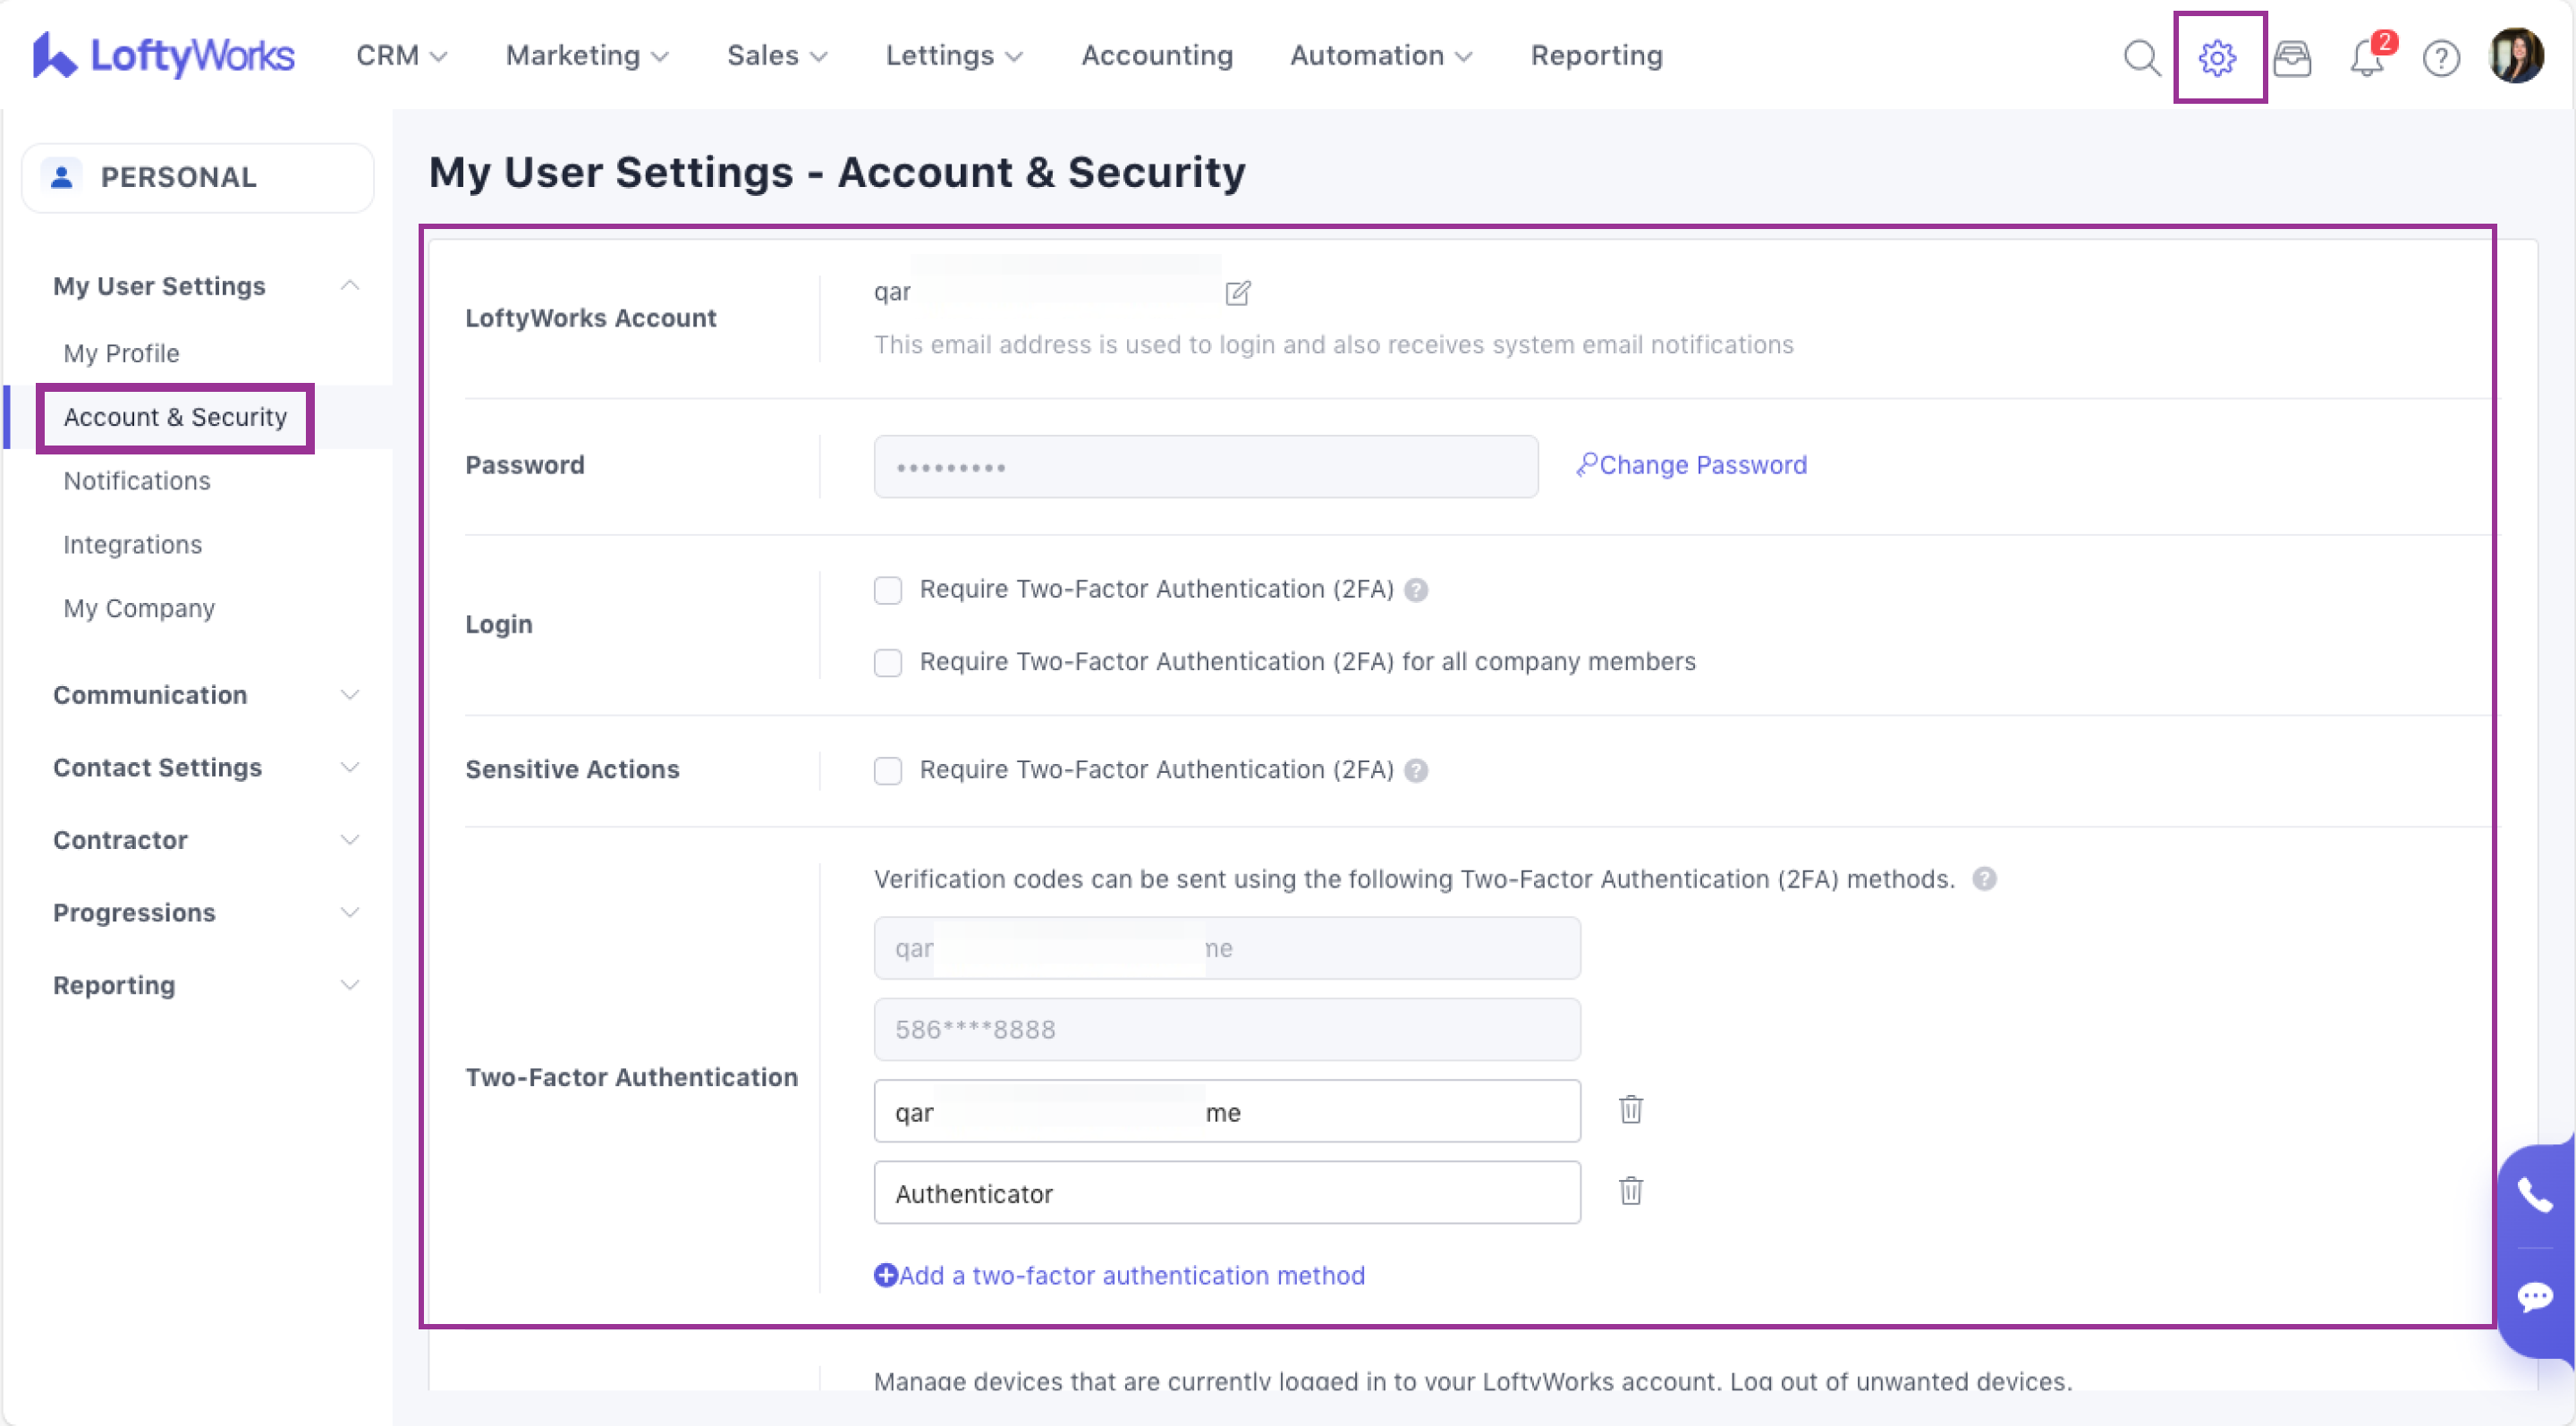2576x1426 pixels.
Task: Open the floating chat bubble icon
Action: click(x=2534, y=1297)
